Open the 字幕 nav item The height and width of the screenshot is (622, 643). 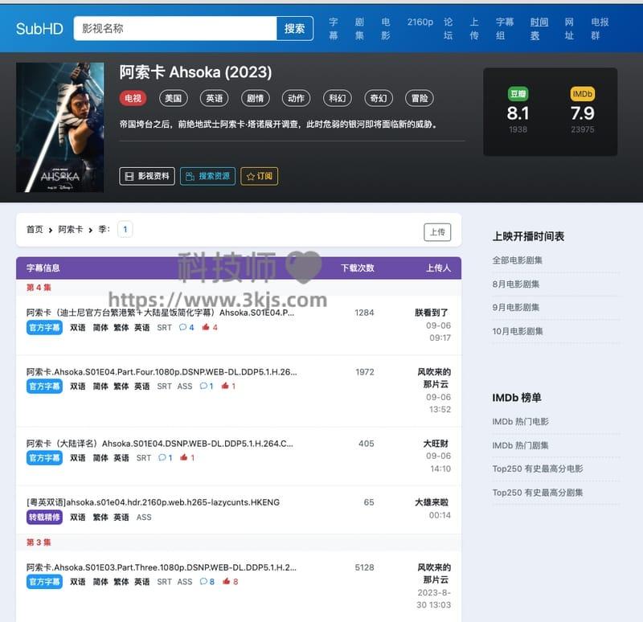pos(334,29)
